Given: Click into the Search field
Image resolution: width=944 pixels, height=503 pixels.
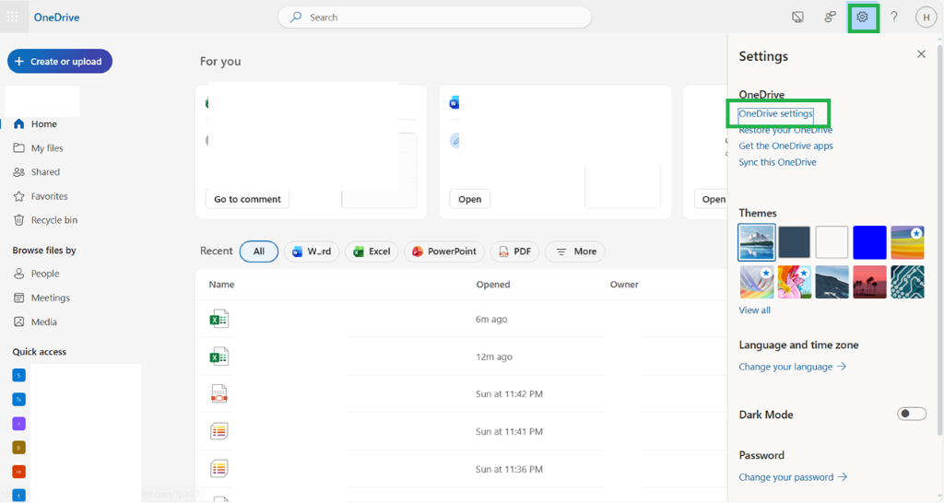Looking at the screenshot, I should pyautogui.click(x=434, y=18).
